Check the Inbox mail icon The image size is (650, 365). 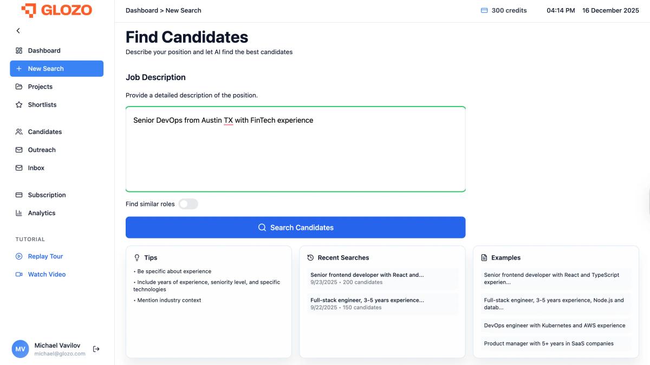pos(19,168)
